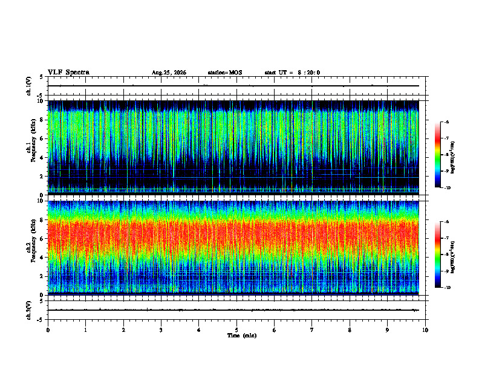Click the ch.1 waveform trace in the top panel
This screenshot has height=370, width=479.
pos(233,86)
